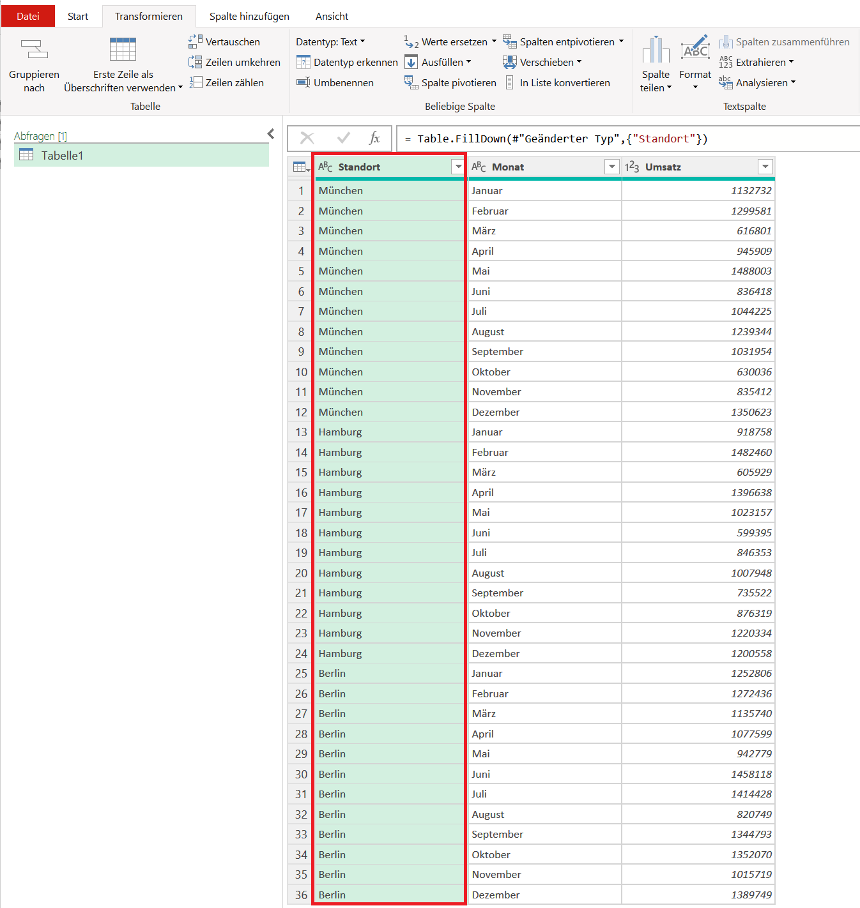Click Werte ersetzen icon

[411, 42]
